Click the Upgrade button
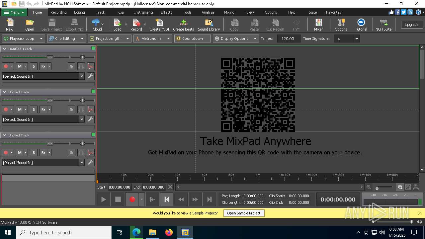Image resolution: width=425 pixels, height=239 pixels. pyautogui.click(x=411, y=25)
